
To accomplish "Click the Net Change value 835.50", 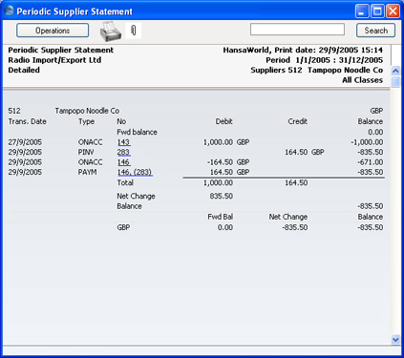I will point(221,196).
